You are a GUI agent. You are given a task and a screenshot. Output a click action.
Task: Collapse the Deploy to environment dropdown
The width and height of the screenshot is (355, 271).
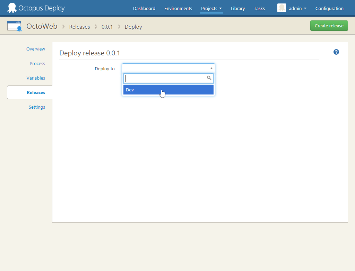point(211,68)
